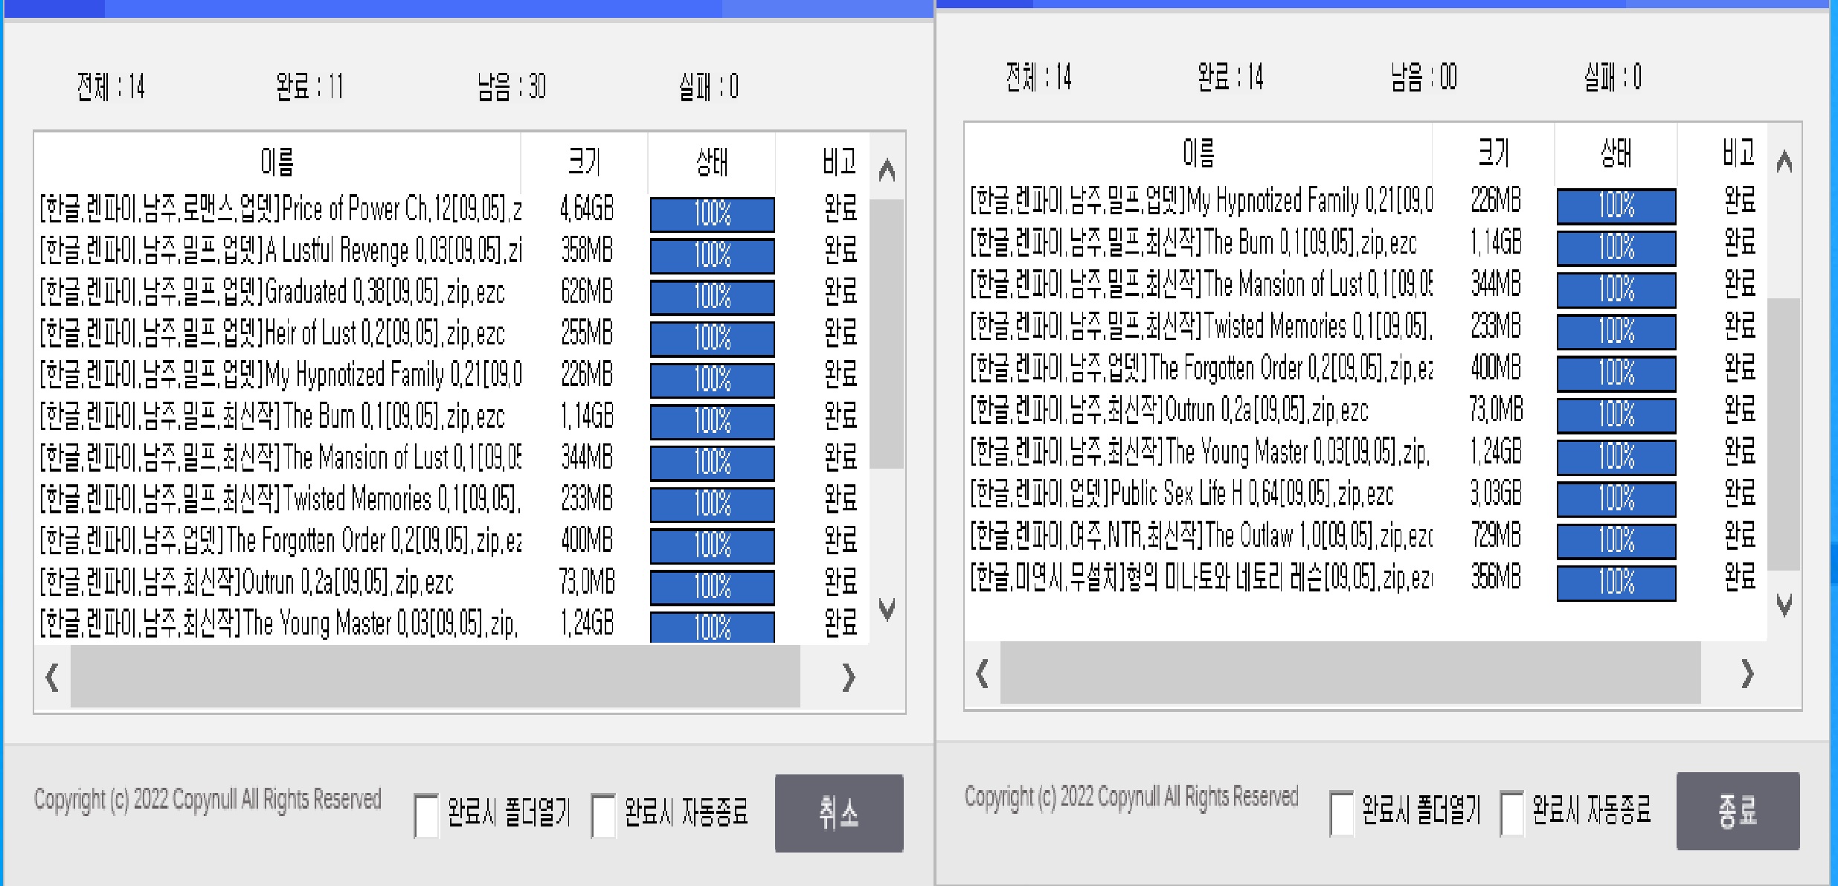Image resolution: width=1838 pixels, height=886 pixels.
Task: Click 상태 column header in left list
Action: click(x=712, y=161)
